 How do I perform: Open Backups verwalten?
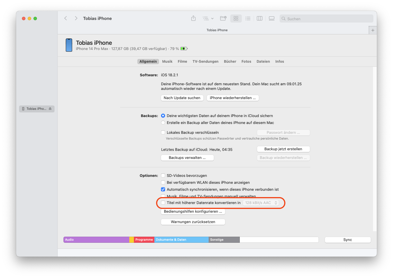click(x=187, y=158)
